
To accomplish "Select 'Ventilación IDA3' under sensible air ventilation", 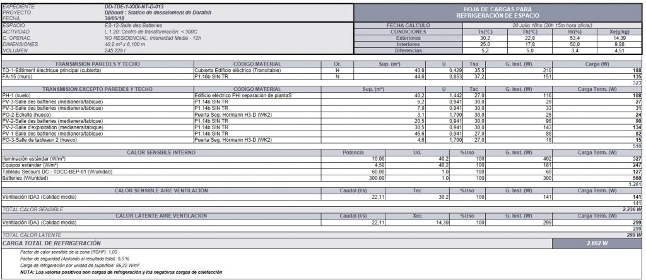I will tap(39, 197).
